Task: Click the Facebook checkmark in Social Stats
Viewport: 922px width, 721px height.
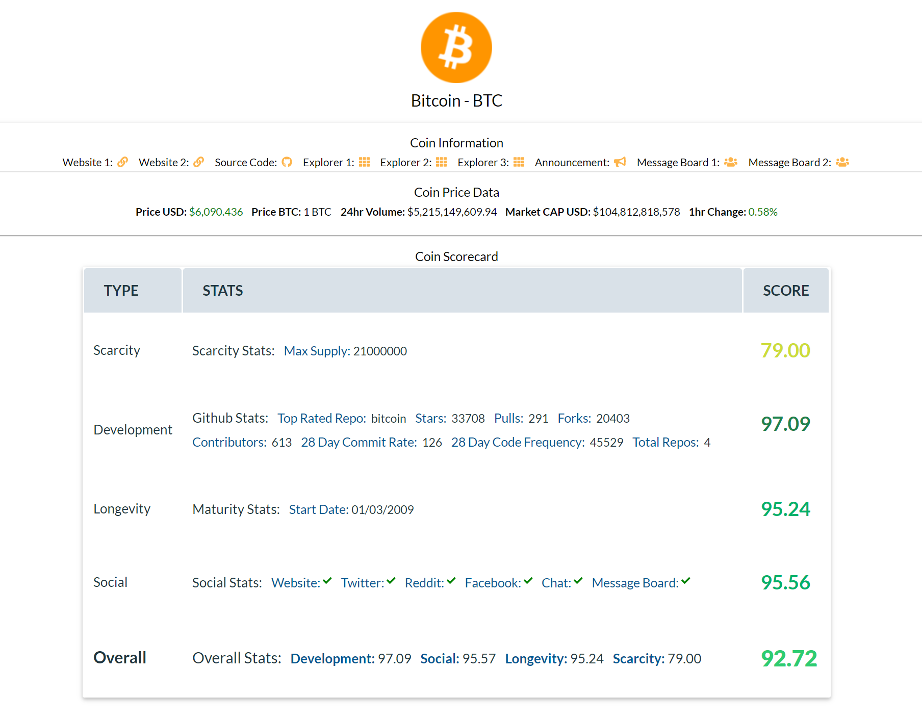Action: (528, 581)
